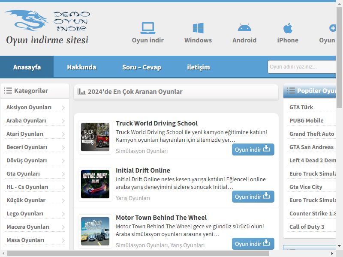Open the Soru – Cevap page

[x=141, y=67]
